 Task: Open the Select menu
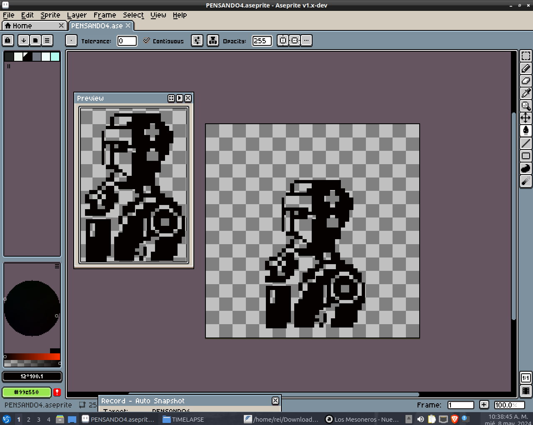[x=133, y=15]
